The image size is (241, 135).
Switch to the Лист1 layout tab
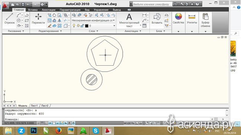34,105
